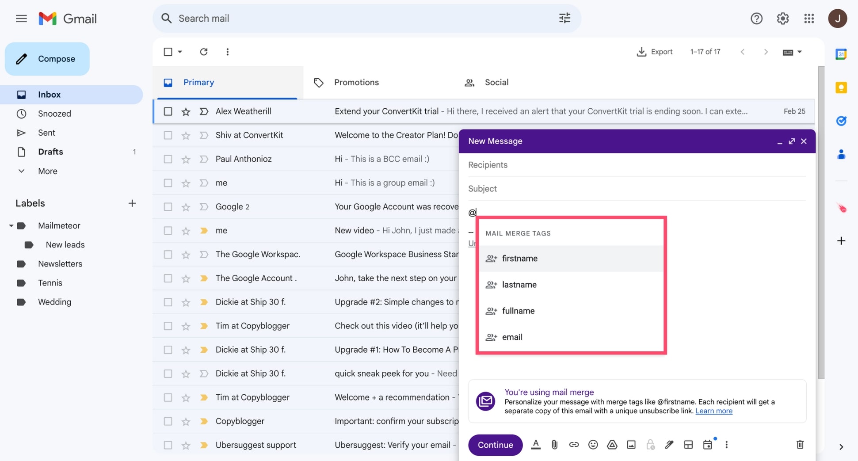Refresh the inbox

coord(203,52)
